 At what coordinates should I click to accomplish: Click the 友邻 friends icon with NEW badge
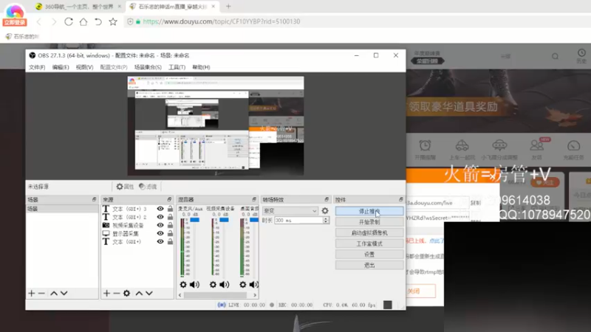pyautogui.click(x=537, y=145)
